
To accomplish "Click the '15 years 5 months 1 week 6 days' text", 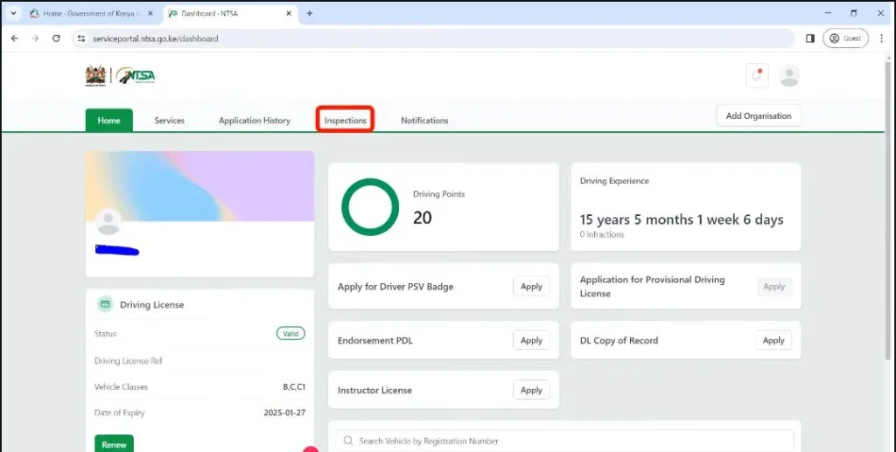I will tap(681, 219).
